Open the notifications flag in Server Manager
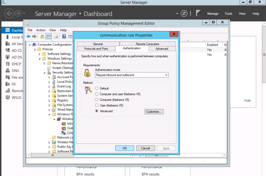Screen dimensions: 266x176 point(198,13)
